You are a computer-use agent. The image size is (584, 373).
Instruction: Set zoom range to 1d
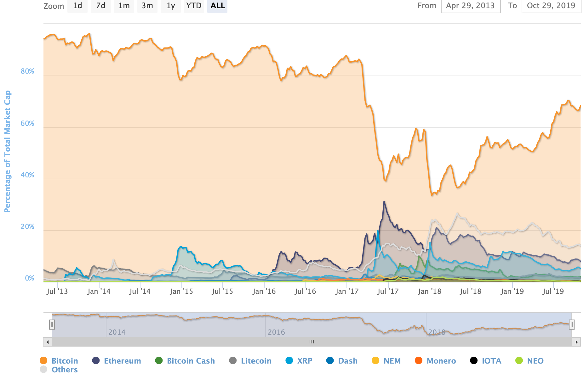77,6
